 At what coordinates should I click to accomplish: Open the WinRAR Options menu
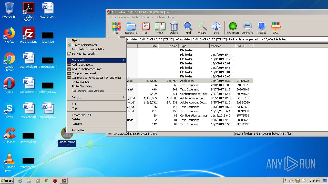click(160, 17)
